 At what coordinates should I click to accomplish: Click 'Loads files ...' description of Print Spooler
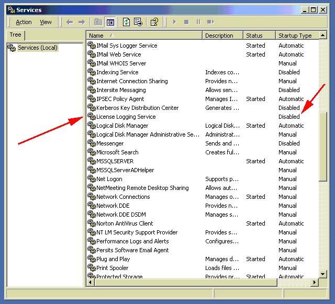222,268
